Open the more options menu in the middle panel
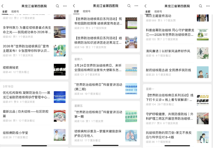 136,6
